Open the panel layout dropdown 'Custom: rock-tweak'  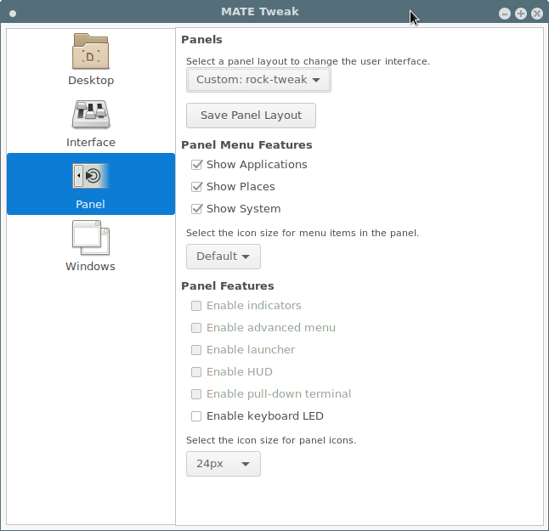[258, 80]
